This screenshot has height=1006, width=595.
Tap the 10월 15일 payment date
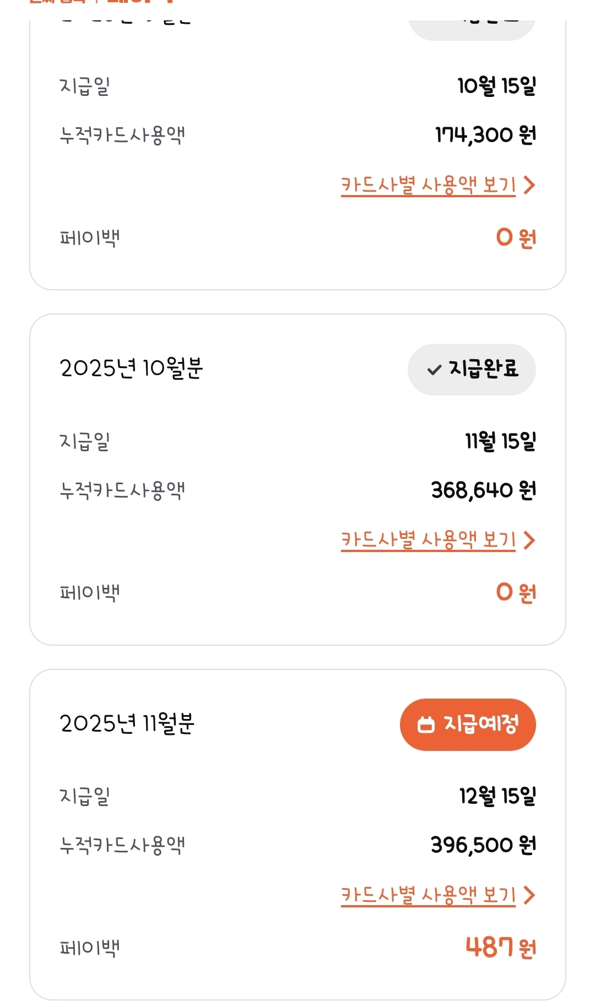point(496,86)
